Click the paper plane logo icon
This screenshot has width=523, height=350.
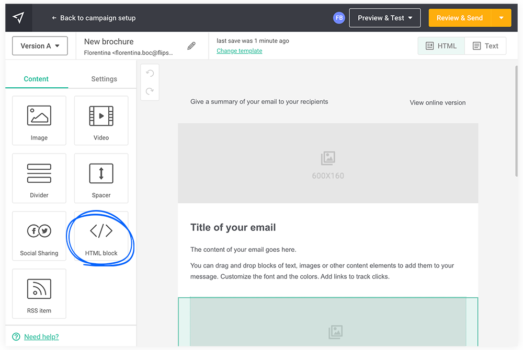19,18
